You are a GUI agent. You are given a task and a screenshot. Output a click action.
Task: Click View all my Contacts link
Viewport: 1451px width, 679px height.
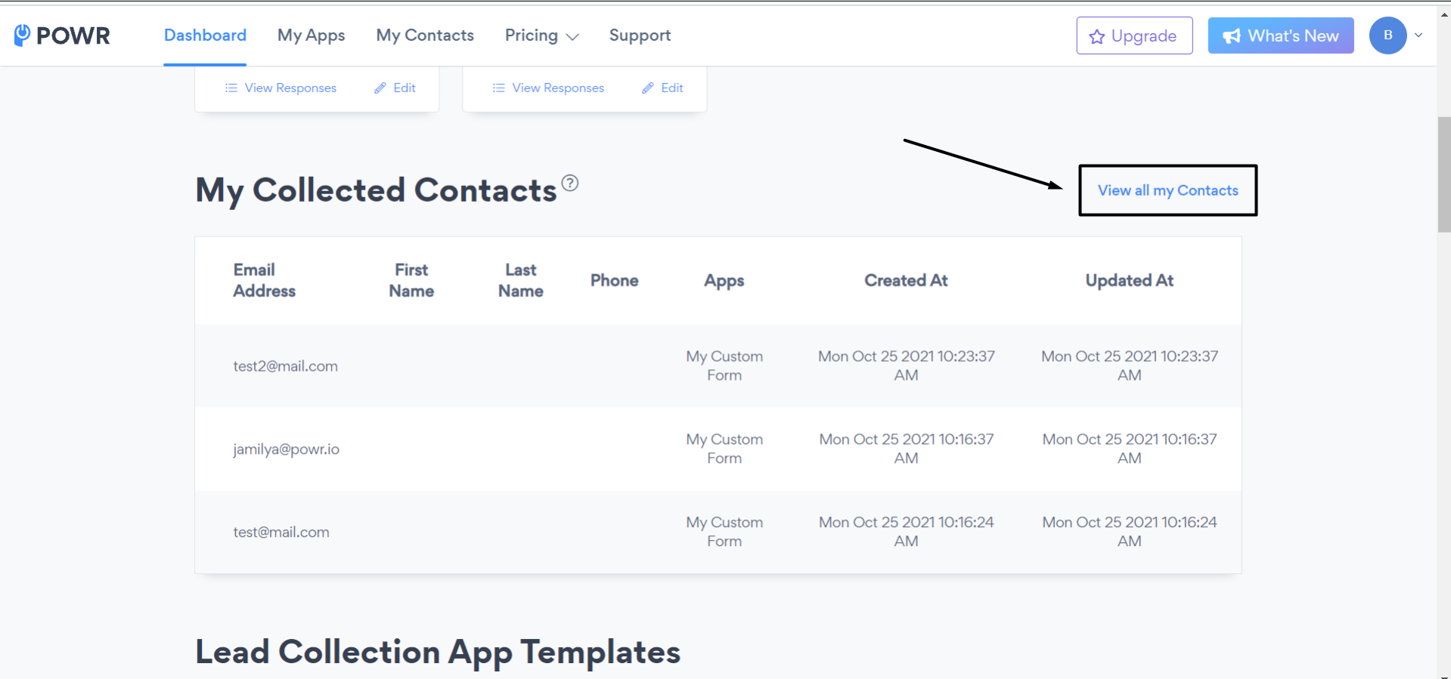pos(1168,190)
